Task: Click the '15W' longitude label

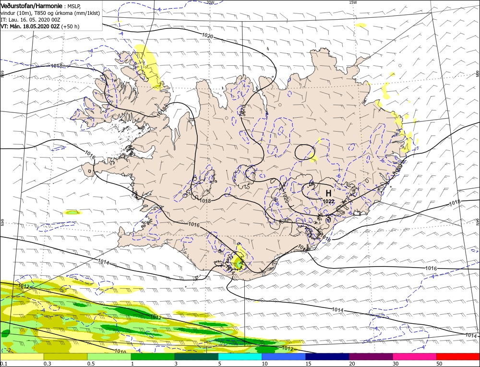Action: click(353, 2)
